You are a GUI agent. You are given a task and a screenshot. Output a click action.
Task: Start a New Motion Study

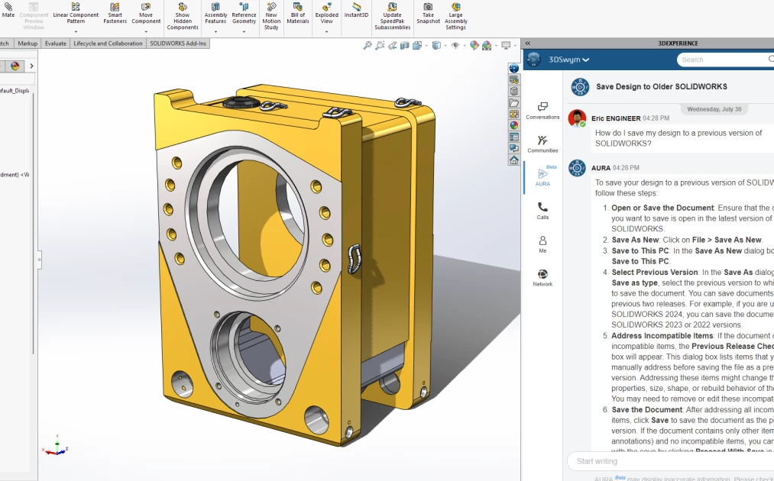[271, 15]
